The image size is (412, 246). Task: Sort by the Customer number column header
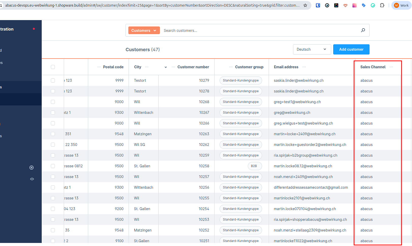click(x=193, y=67)
